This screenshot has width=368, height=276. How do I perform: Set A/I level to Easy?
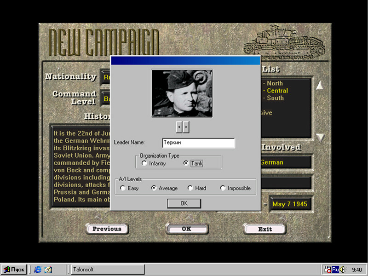129,188
